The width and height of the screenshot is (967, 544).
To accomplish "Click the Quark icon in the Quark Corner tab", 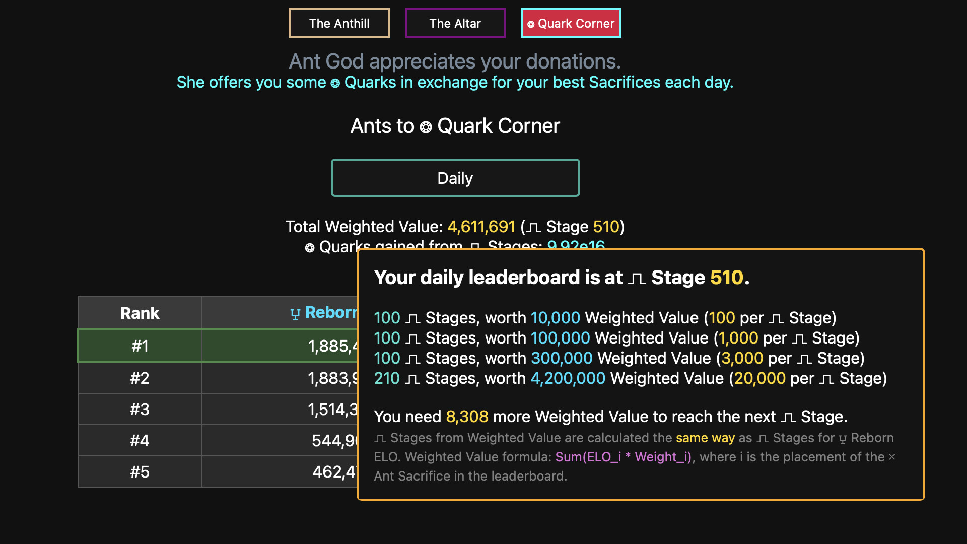I will pos(532,23).
